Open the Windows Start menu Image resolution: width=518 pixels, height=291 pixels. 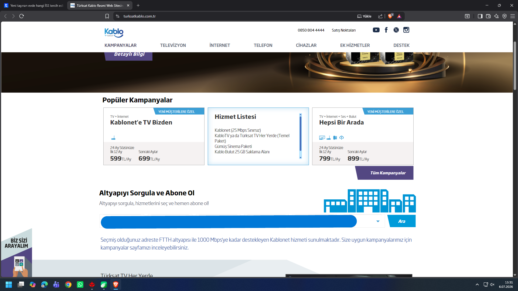pyautogui.click(x=9, y=285)
